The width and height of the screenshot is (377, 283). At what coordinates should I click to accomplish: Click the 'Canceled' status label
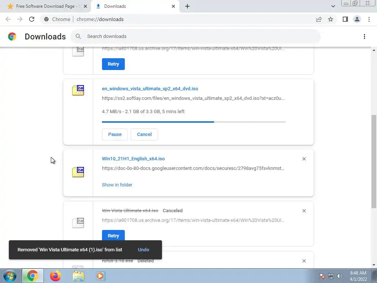173,210
